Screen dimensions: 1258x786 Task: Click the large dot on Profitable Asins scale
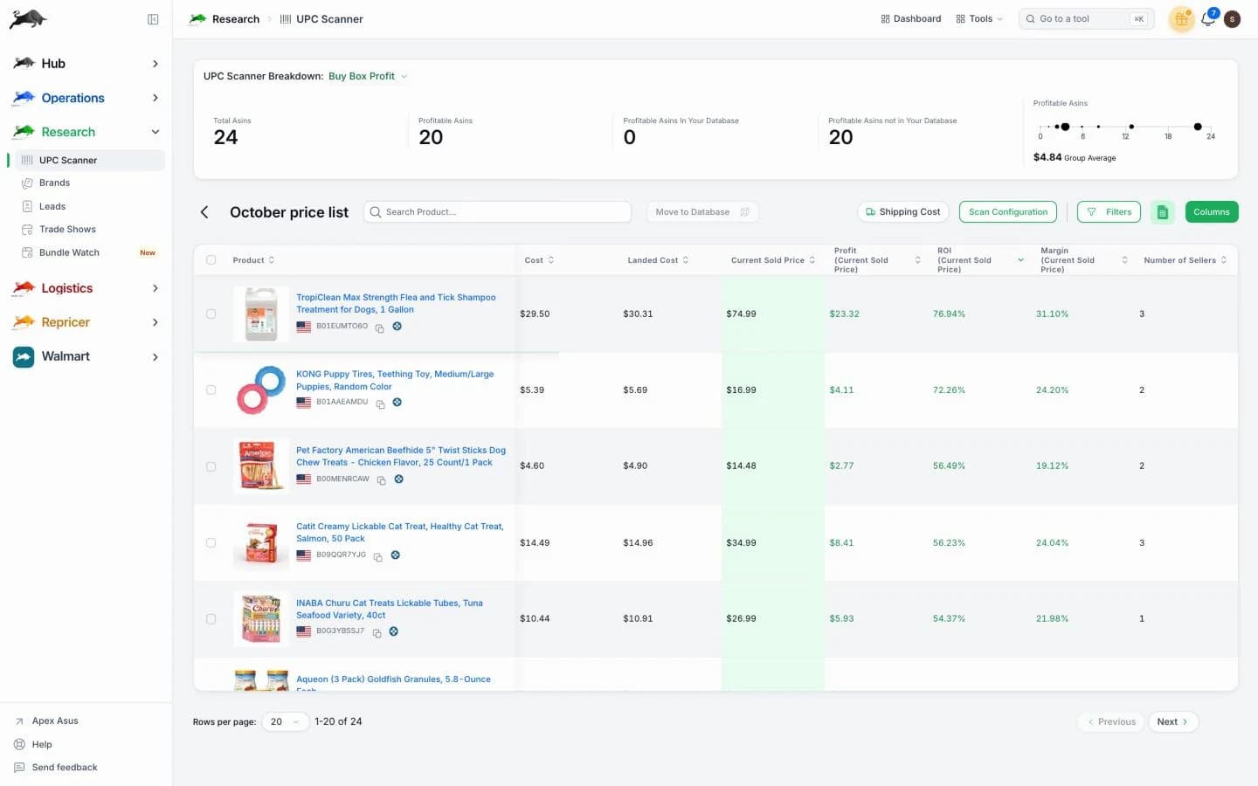click(x=1065, y=127)
